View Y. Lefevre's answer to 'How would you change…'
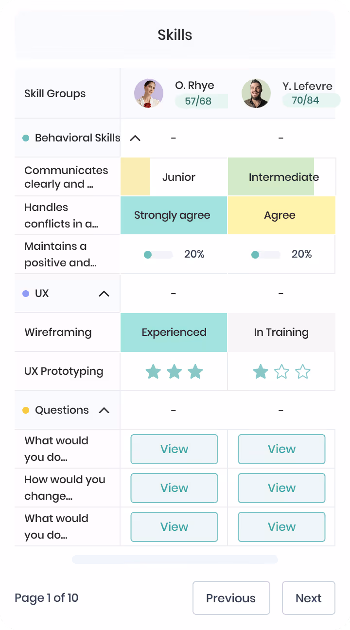The width and height of the screenshot is (350, 630). coord(281,488)
